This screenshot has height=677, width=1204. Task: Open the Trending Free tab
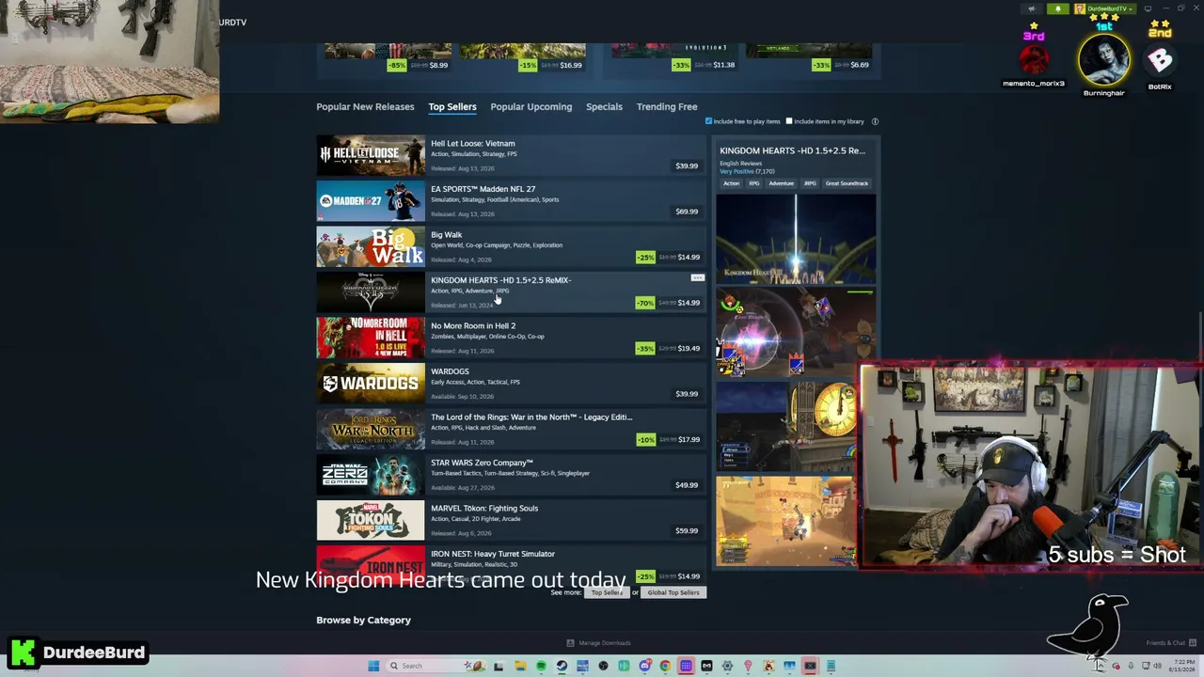click(667, 106)
